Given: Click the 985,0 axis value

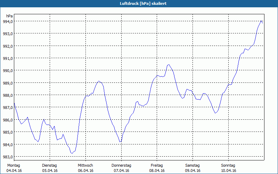Looking at the screenshot, I should tap(8, 132).
